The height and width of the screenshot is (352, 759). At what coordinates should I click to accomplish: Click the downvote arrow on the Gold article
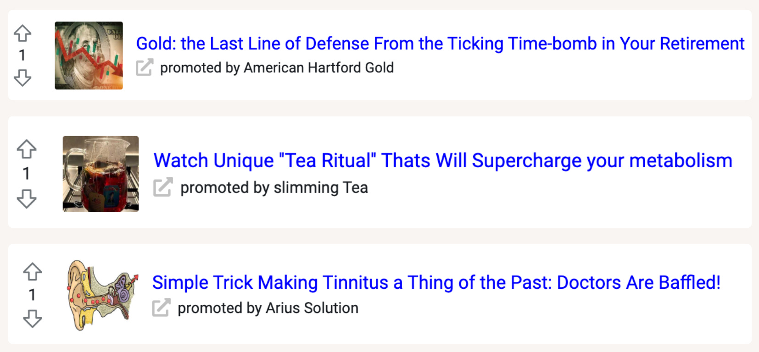pos(22,77)
